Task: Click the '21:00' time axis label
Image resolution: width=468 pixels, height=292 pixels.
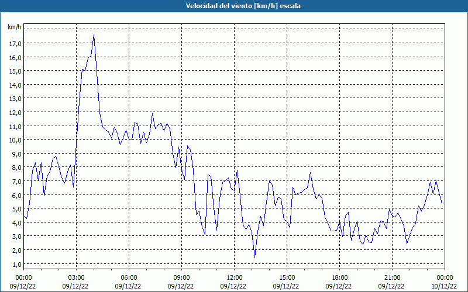Action: pos(392,278)
